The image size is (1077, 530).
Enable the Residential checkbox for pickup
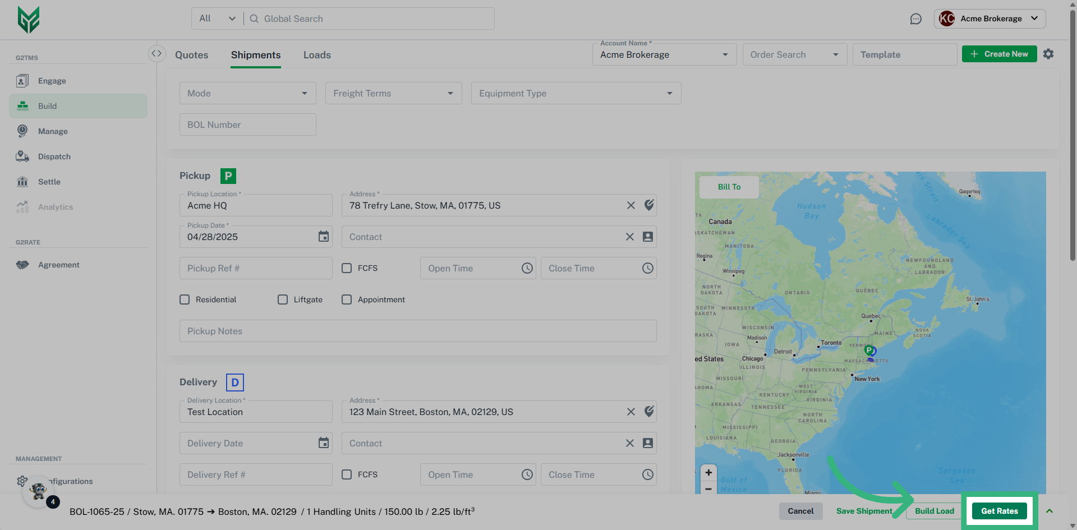(x=185, y=299)
